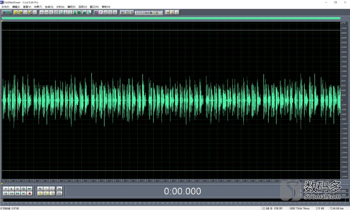The image size is (350, 210).
Task: Switch to multitrack view toggle button
Action: [7, 13]
